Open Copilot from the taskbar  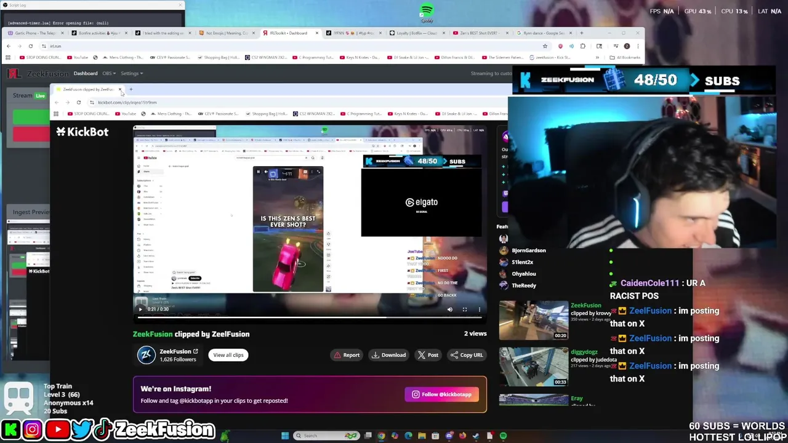[395, 436]
